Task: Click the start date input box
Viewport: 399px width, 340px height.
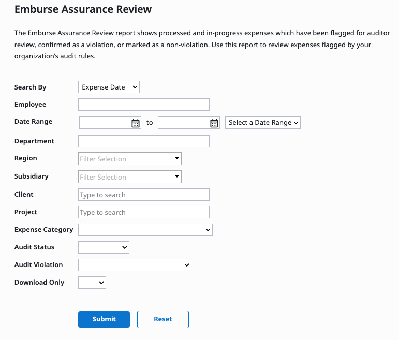Action: click(105, 123)
